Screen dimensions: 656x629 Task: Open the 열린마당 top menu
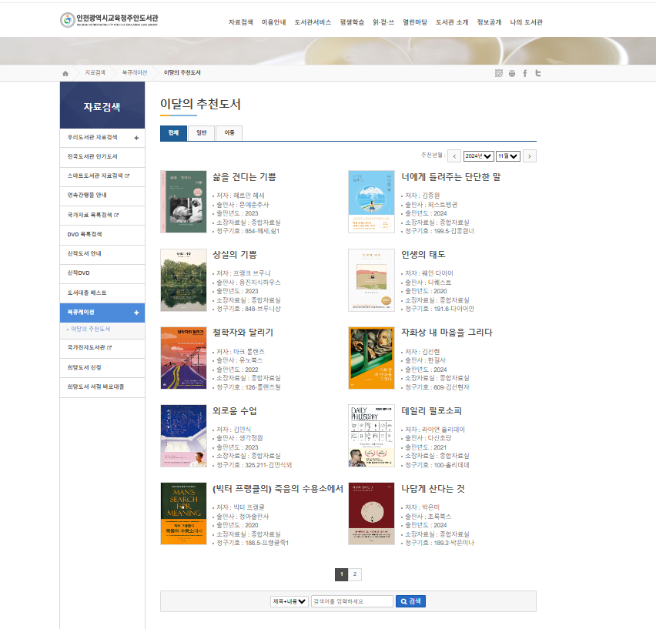click(x=414, y=22)
